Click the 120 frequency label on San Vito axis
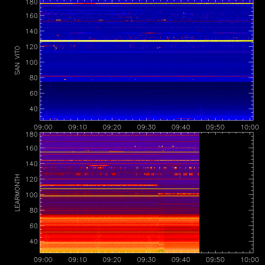This screenshot has height=265, width=265. [x=31, y=47]
